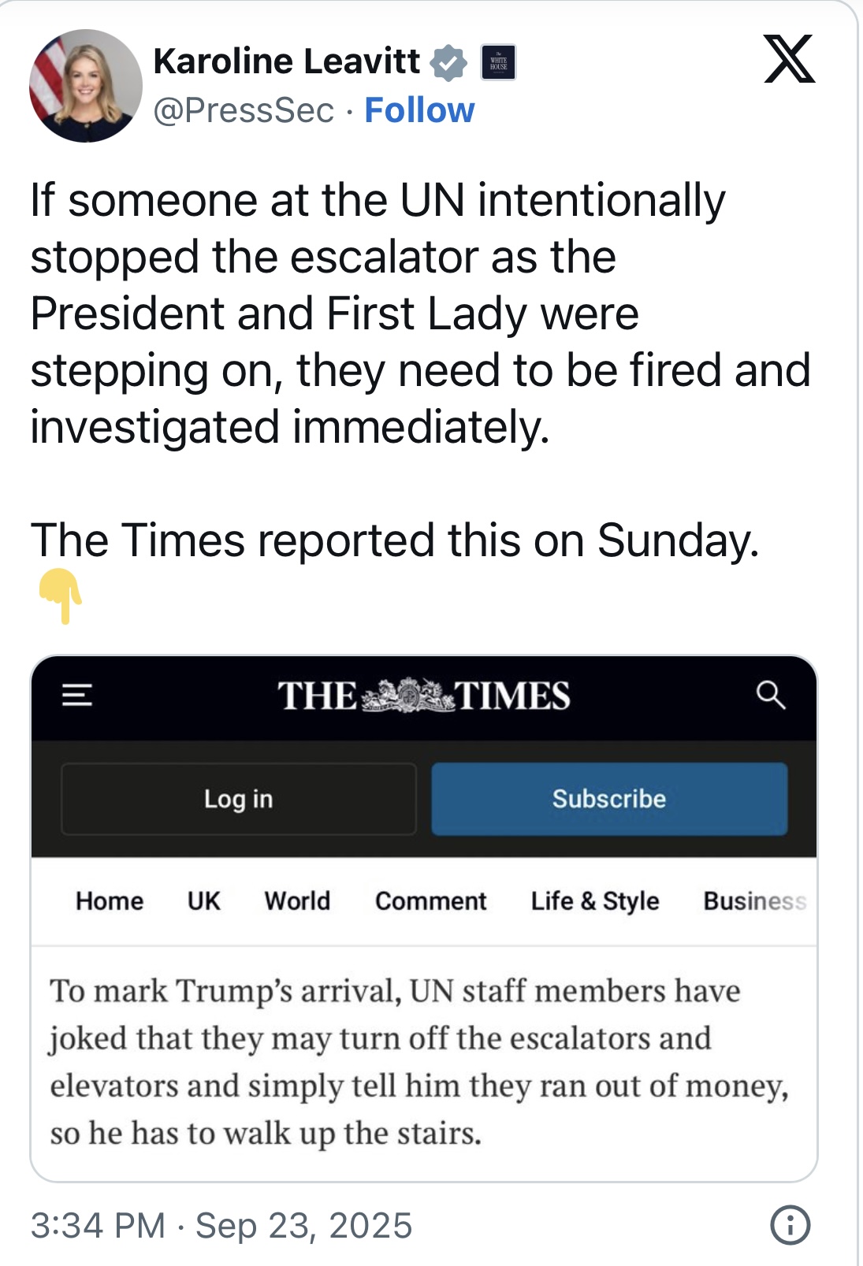
Task: Click the Log in button
Action: point(238,799)
